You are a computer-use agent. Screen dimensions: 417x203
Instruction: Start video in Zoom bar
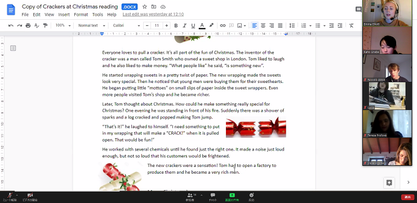click(30, 197)
